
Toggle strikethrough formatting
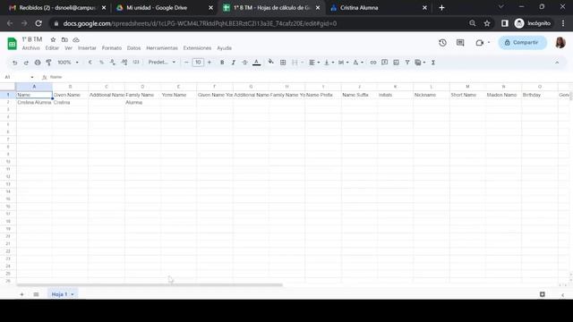pos(244,63)
